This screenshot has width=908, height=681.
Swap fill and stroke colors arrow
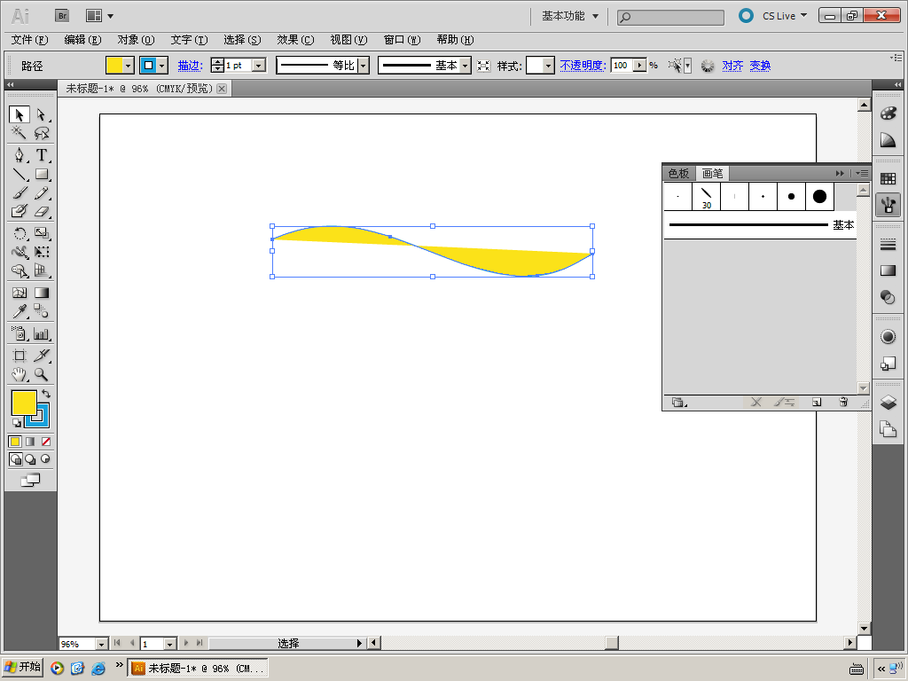(x=46, y=394)
